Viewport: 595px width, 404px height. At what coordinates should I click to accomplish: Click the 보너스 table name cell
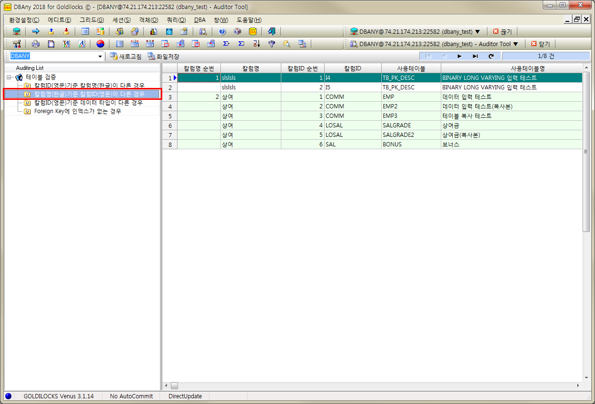tap(512, 144)
